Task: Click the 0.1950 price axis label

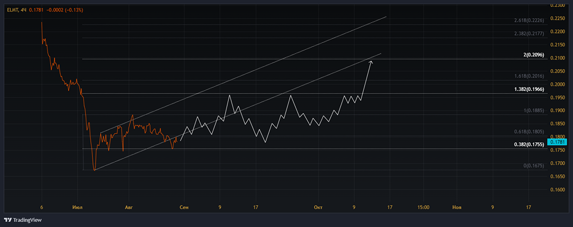Action: pos(557,97)
